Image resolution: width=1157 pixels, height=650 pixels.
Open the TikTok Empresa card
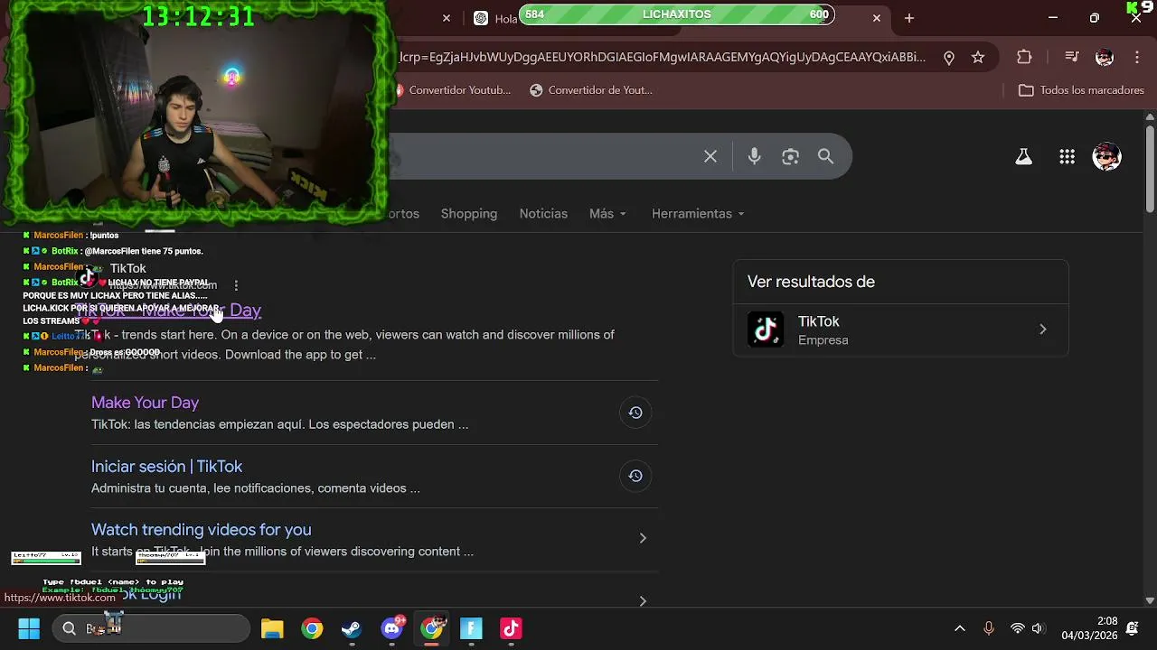(900, 330)
